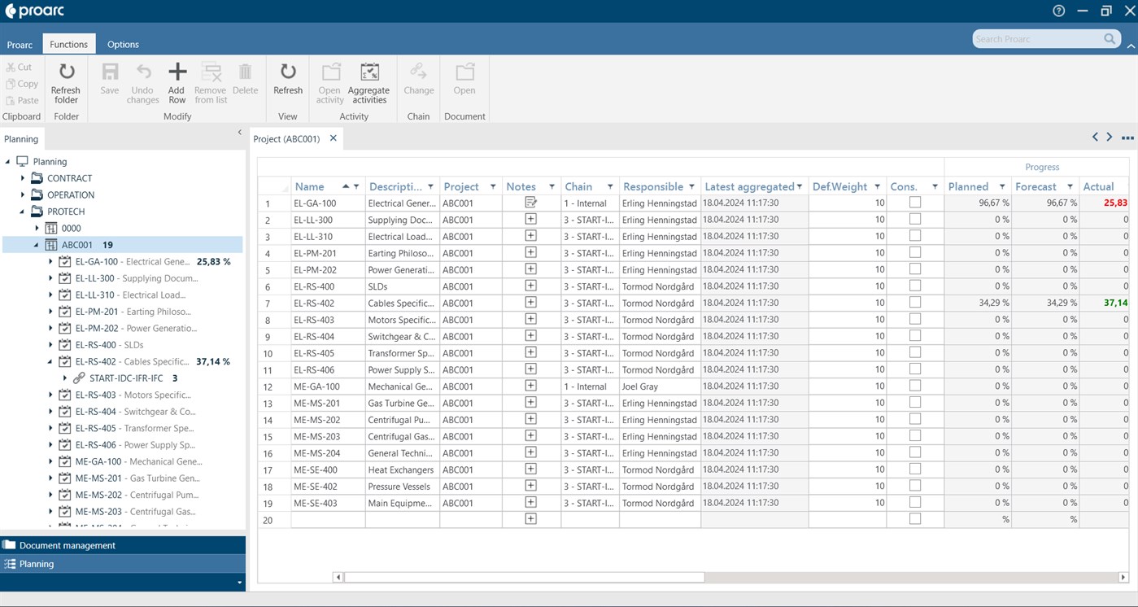Enable the Cons. checkbox on the ME-GA-100 row

(x=915, y=386)
